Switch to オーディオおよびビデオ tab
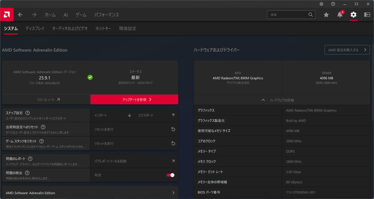 point(70,29)
